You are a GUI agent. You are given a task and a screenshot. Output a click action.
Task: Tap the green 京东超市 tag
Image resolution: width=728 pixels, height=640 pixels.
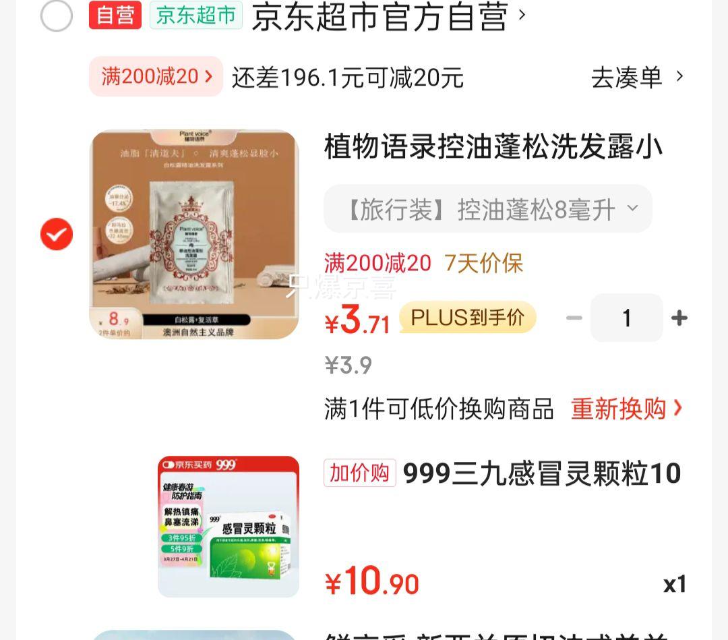(196, 15)
